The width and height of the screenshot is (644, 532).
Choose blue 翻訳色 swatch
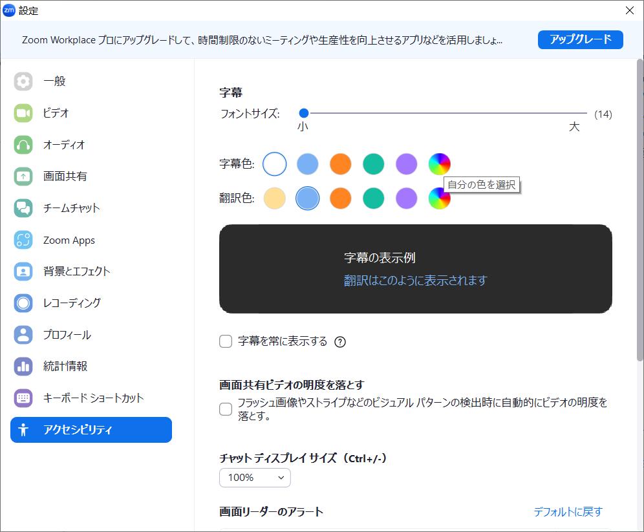tap(307, 198)
